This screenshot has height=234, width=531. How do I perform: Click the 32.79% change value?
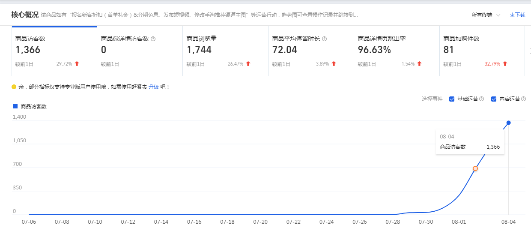(492, 64)
